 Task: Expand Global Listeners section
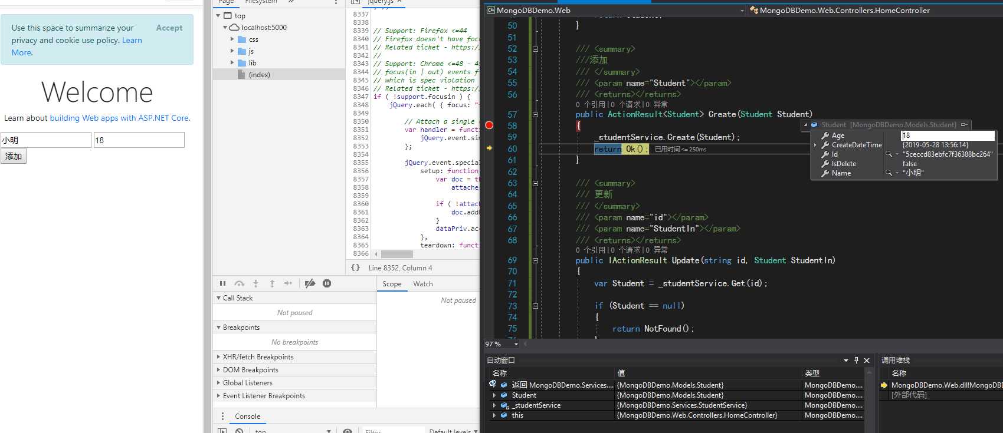(x=218, y=383)
